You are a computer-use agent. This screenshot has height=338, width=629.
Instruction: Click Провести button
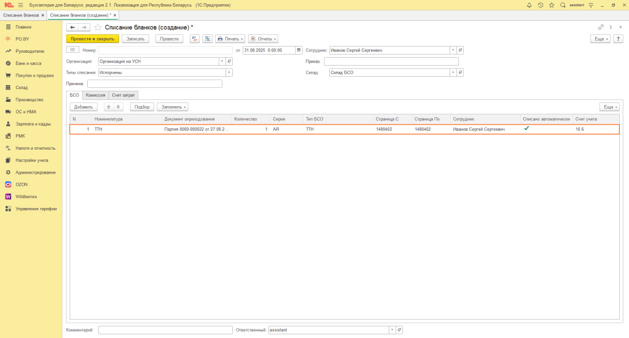pyautogui.click(x=170, y=39)
